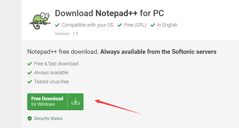The height and width of the screenshot is (128, 239).
Task: Click the Notepad++ chameleon logo
Action: click(40, 21)
